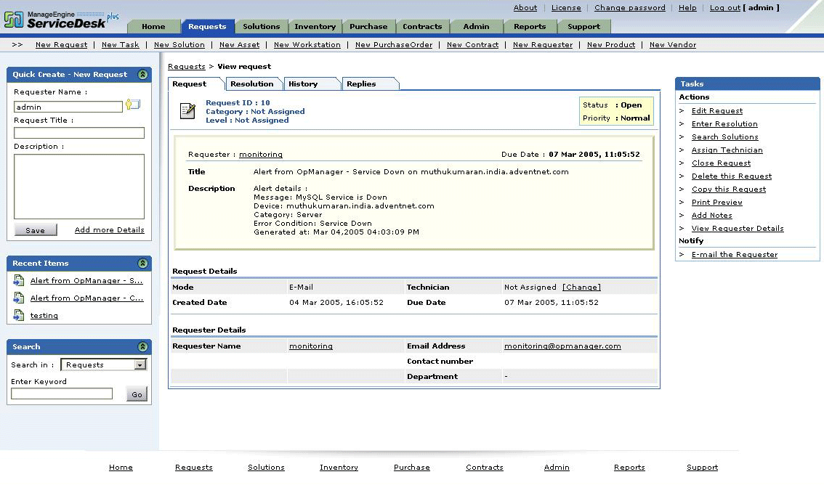
Task: Click Assign Technician action
Action: point(727,150)
